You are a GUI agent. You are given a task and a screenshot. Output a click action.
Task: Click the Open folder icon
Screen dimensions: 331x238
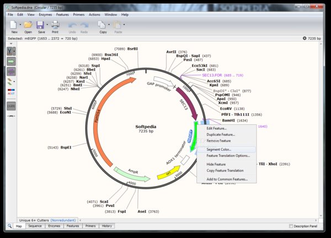[x=28, y=25]
